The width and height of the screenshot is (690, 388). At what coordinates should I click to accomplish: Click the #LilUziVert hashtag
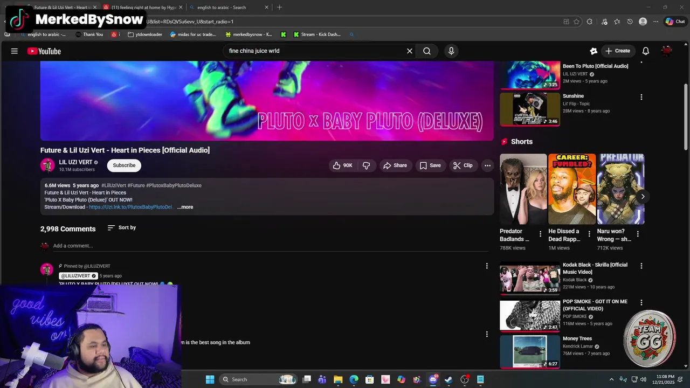click(114, 185)
